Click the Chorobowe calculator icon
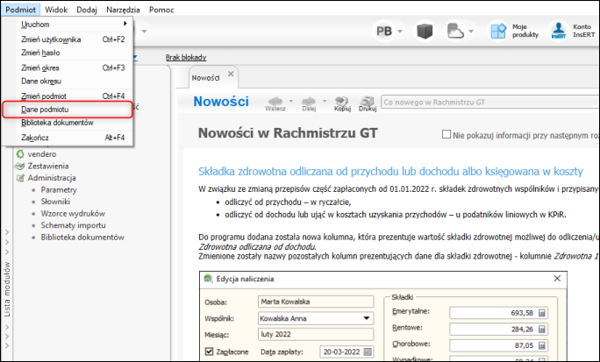600x362 pixels. click(541, 345)
